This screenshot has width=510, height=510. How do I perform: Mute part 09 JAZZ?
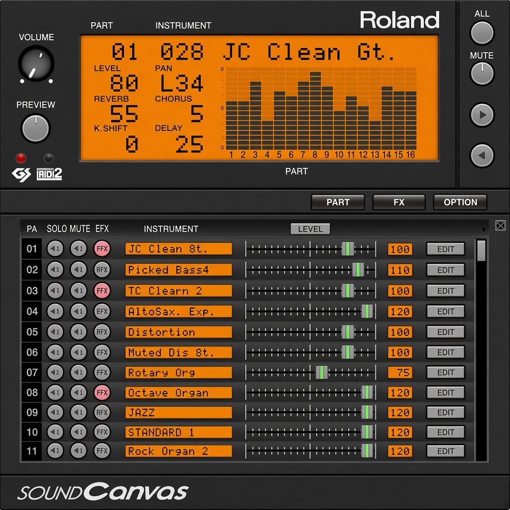79,412
